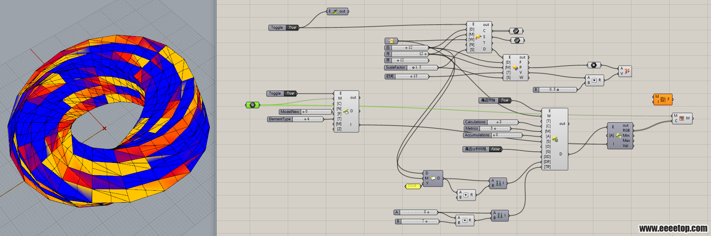The width and height of the screenshot is (711, 236).
Task: Click the A slider set to 8
Action: (x=416, y=212)
